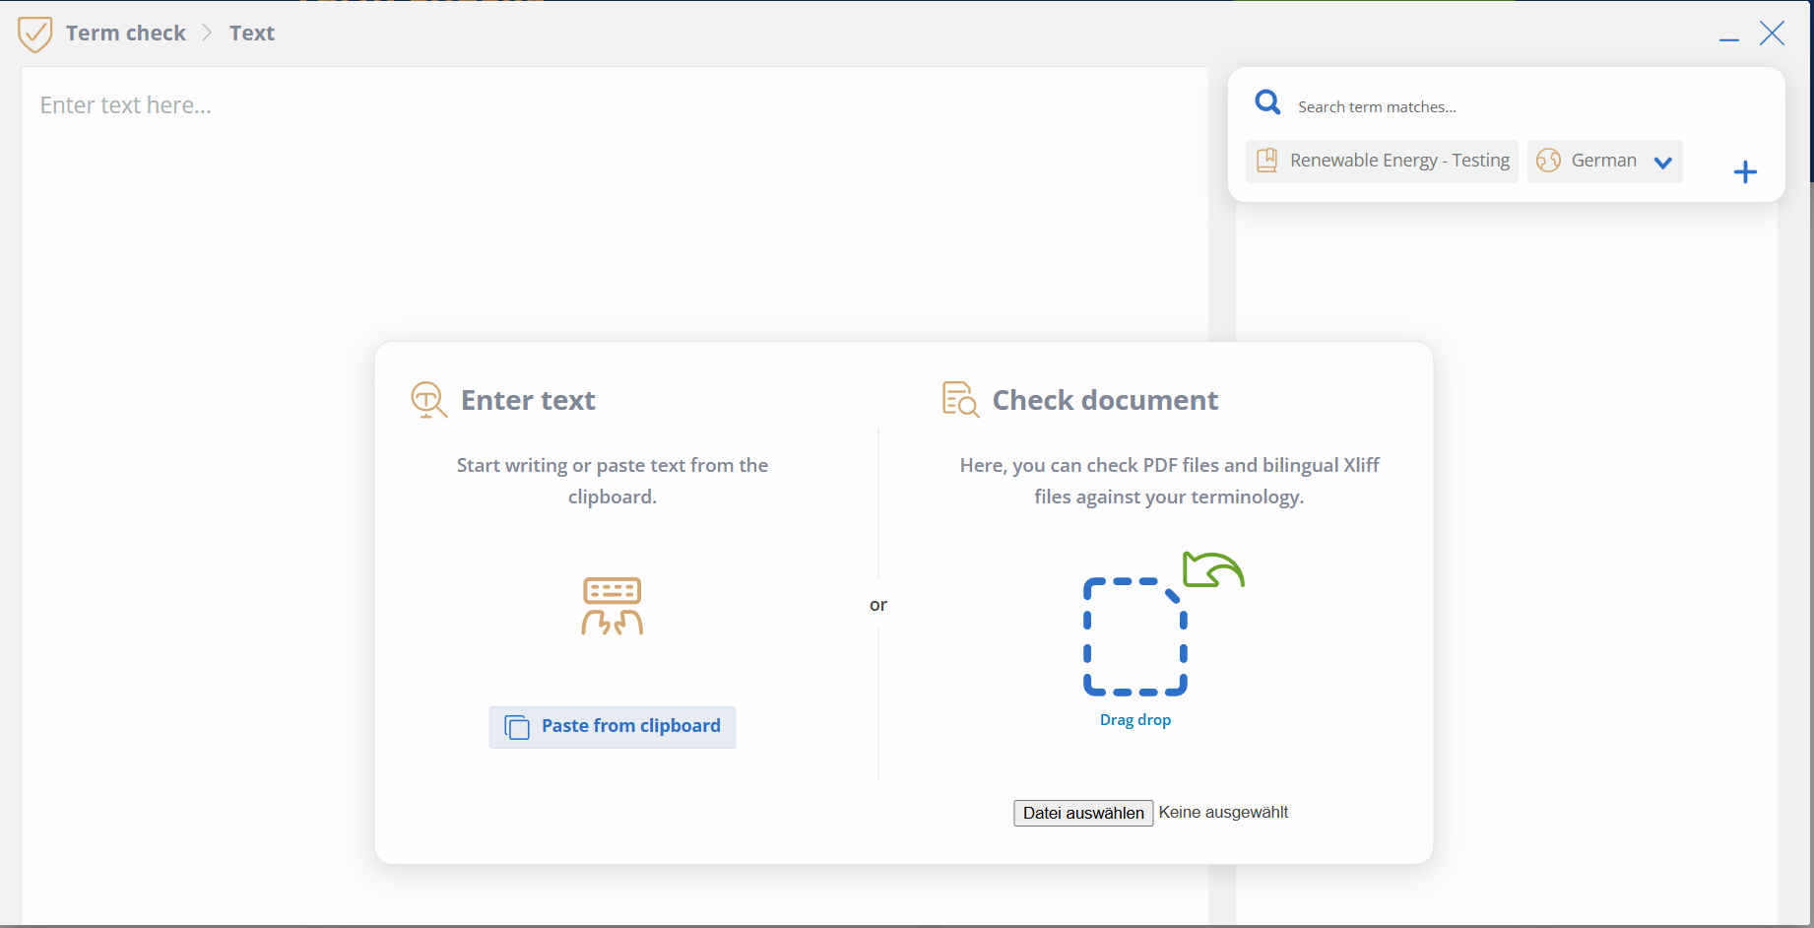Click the termbase book icon

1267,161
